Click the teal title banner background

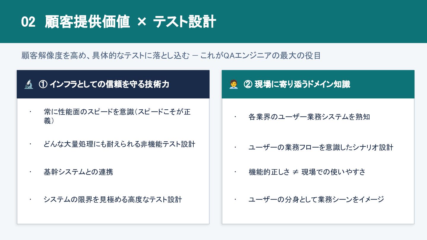320,21
